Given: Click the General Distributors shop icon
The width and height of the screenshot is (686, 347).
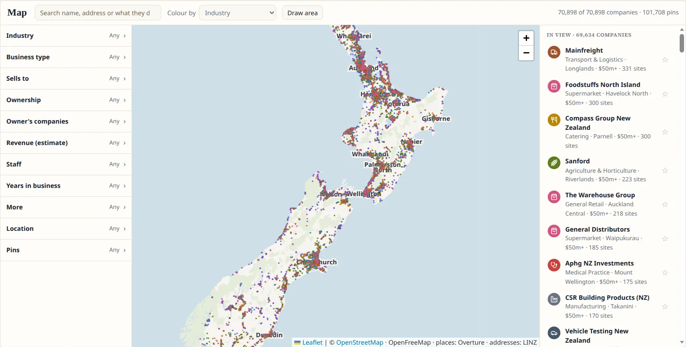Looking at the screenshot, I should tap(554, 231).
